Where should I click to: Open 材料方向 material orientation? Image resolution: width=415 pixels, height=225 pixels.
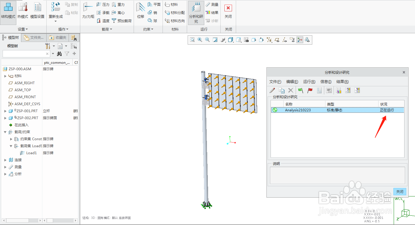(x=175, y=21)
